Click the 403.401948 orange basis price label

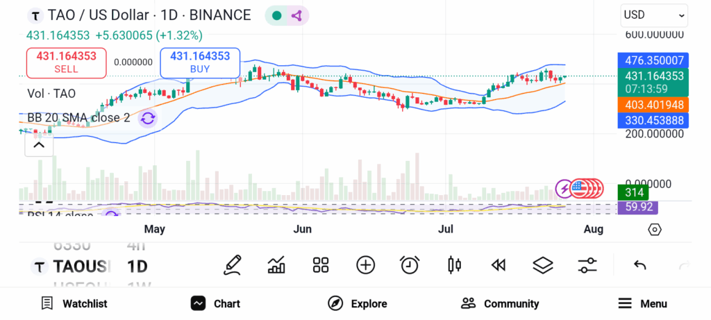click(x=653, y=105)
